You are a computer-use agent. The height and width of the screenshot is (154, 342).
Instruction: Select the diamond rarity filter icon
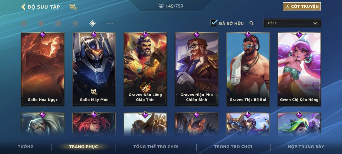click(92, 24)
